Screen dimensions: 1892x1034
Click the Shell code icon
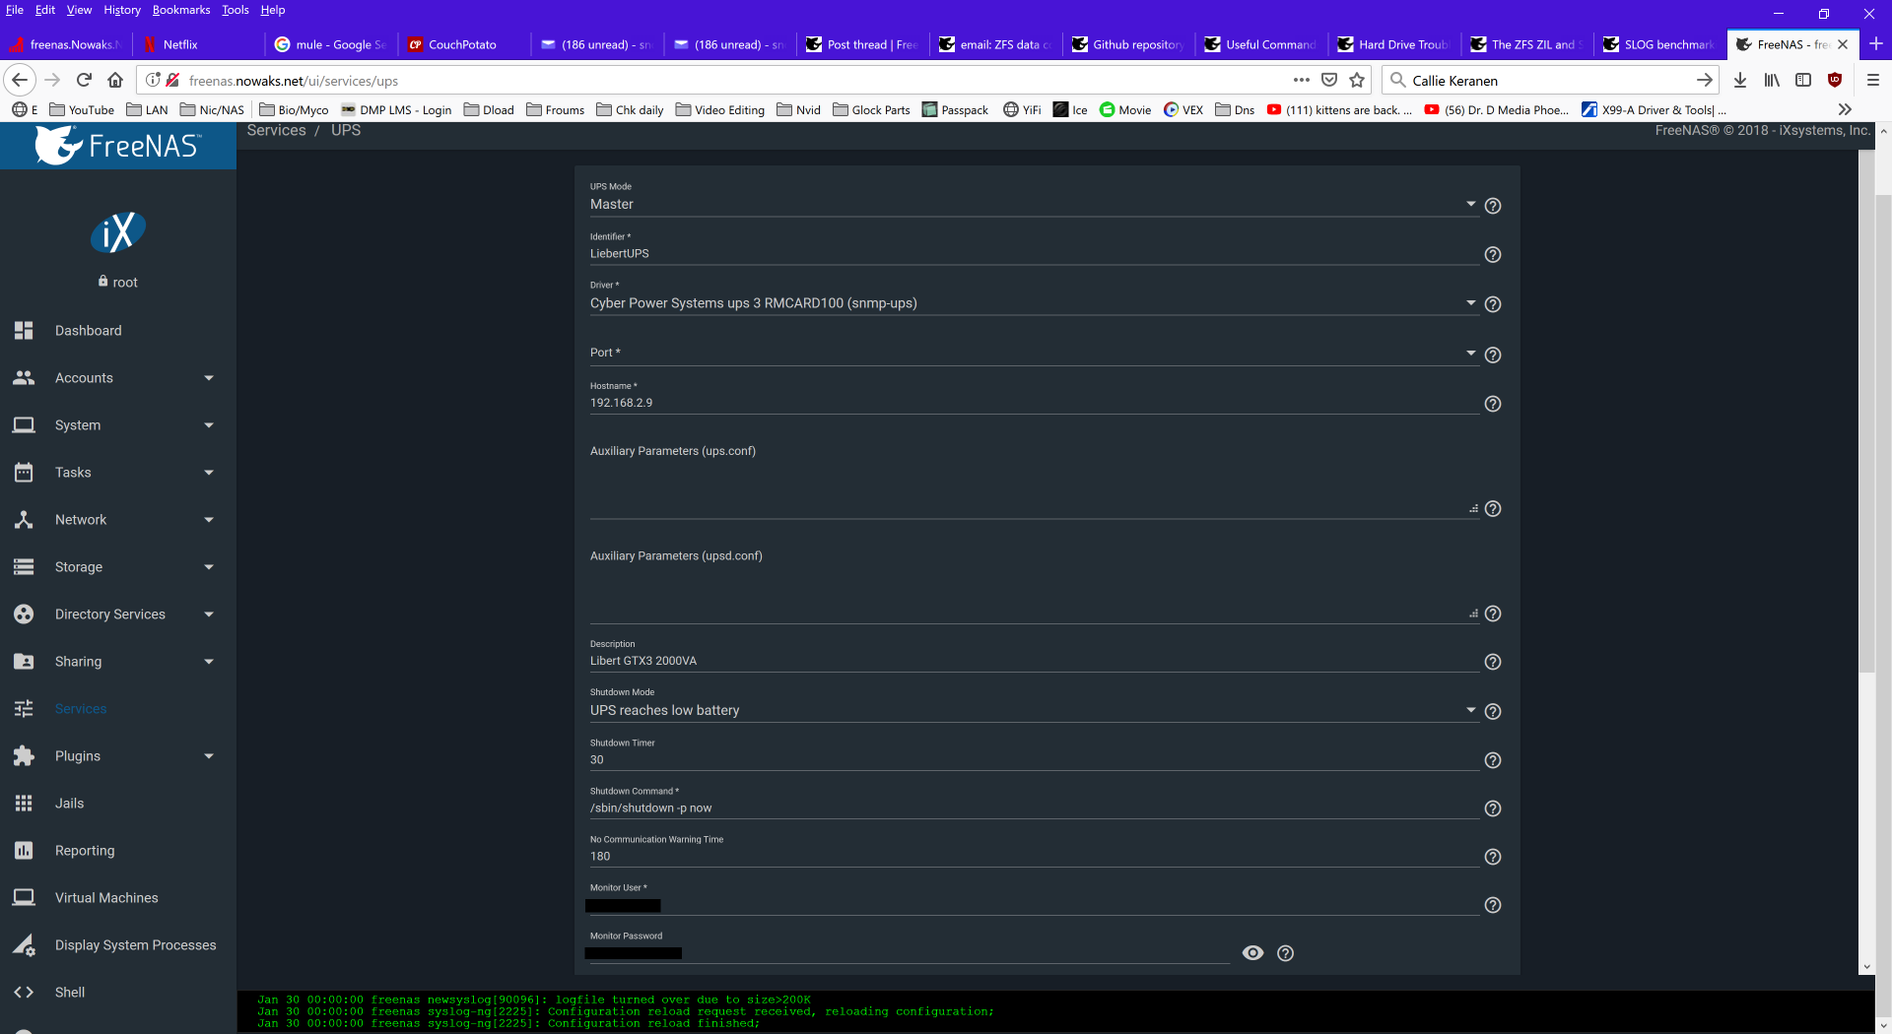pyautogui.click(x=24, y=993)
